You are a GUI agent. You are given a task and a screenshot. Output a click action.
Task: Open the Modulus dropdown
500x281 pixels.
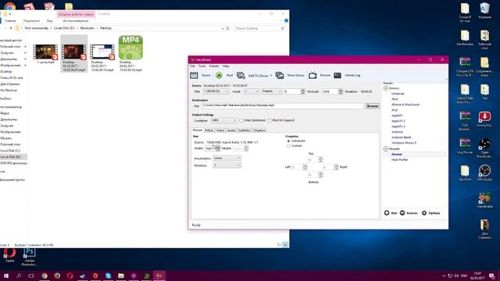pyautogui.click(x=227, y=165)
